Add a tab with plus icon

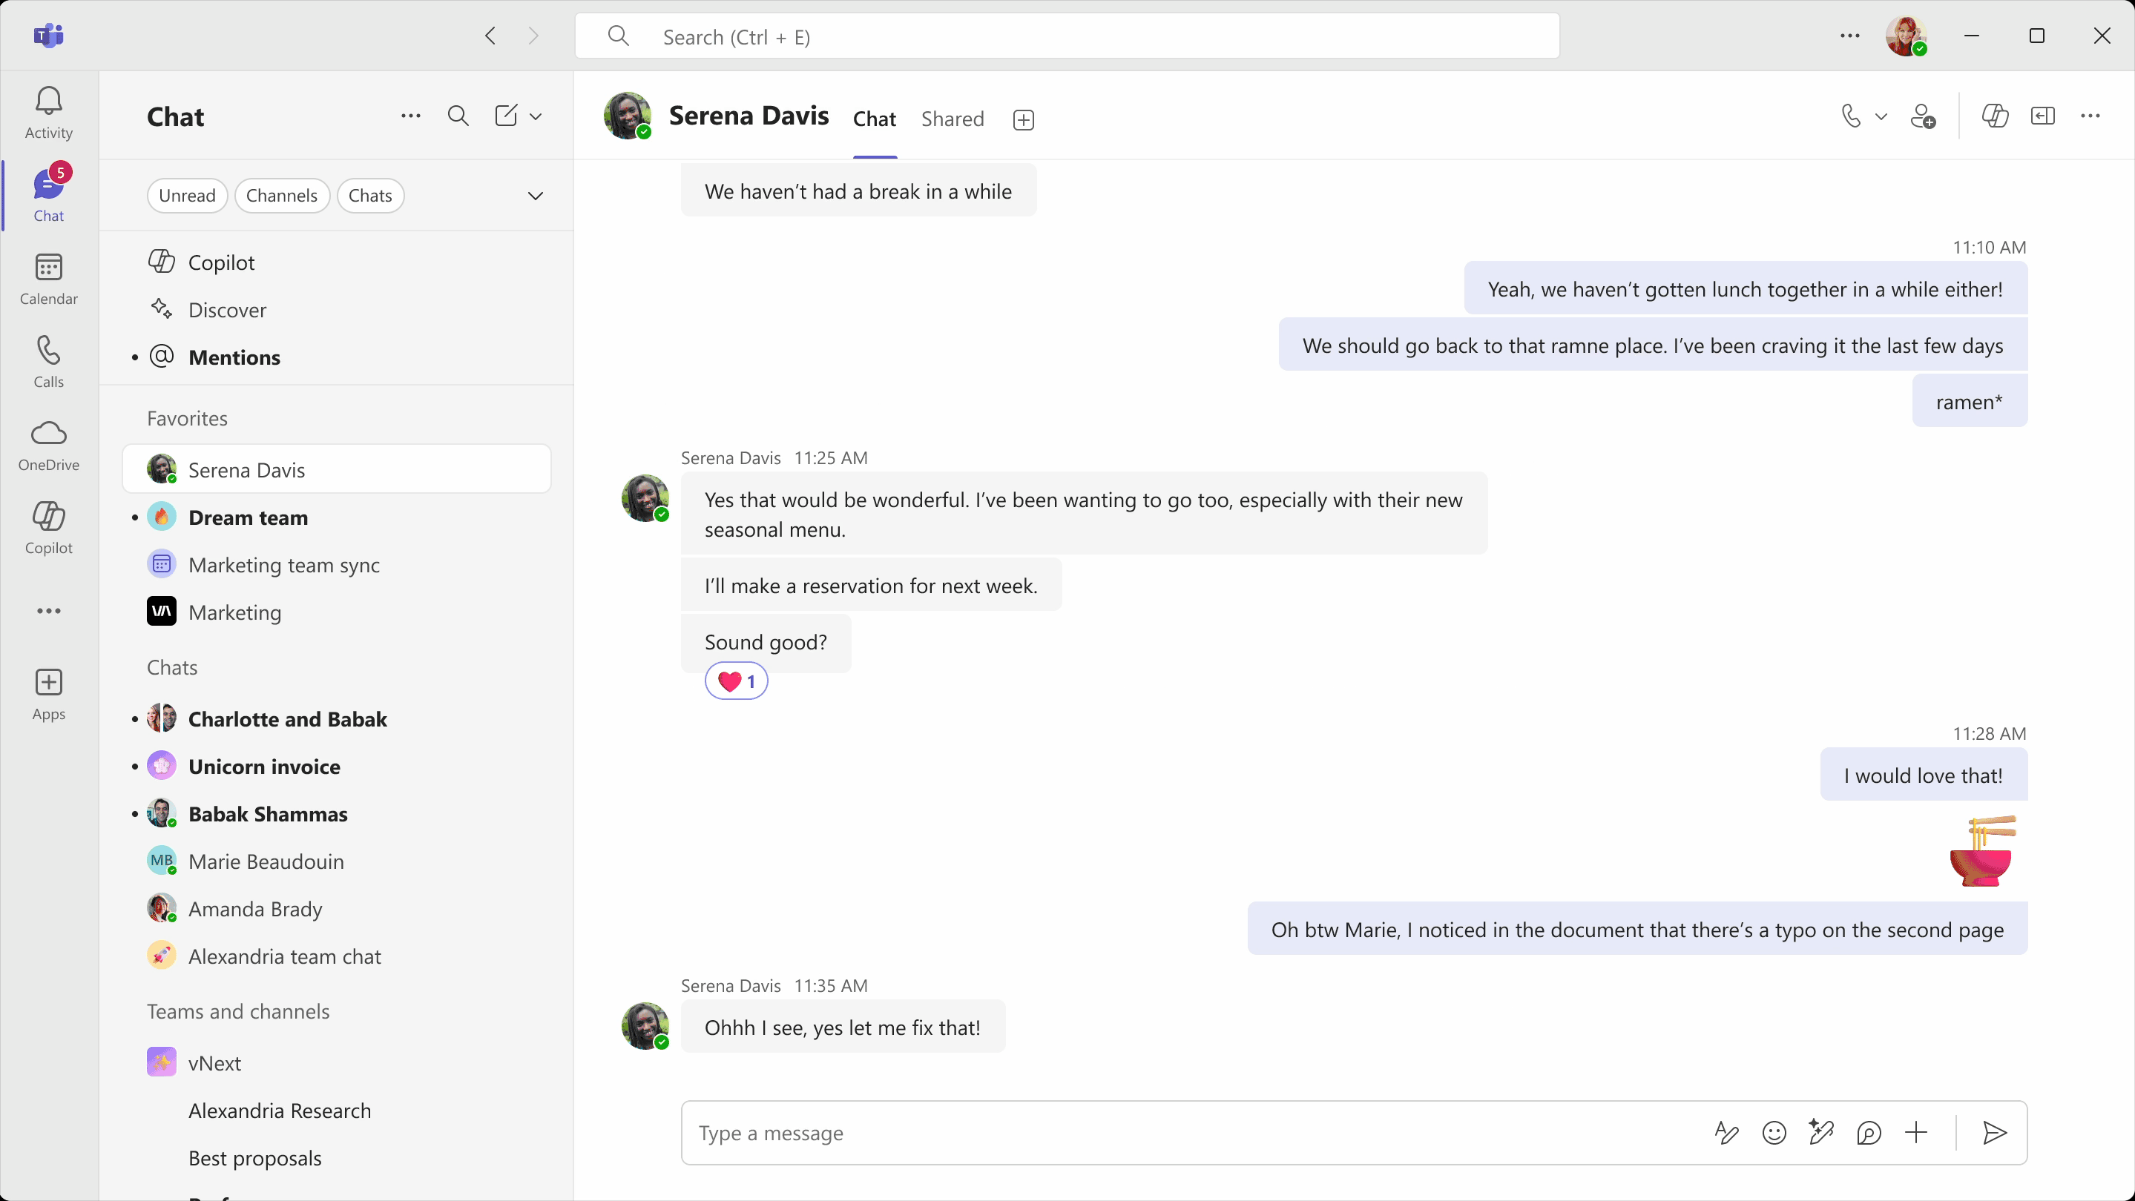click(1024, 120)
